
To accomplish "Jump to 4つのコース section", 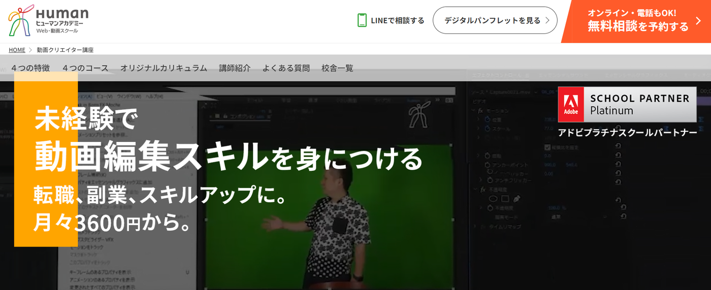I will 85,68.
